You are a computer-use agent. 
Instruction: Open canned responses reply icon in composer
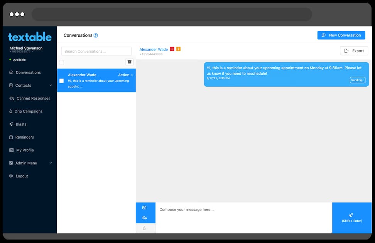click(144, 218)
